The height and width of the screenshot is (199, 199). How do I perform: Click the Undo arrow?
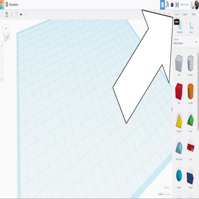coord(21,14)
